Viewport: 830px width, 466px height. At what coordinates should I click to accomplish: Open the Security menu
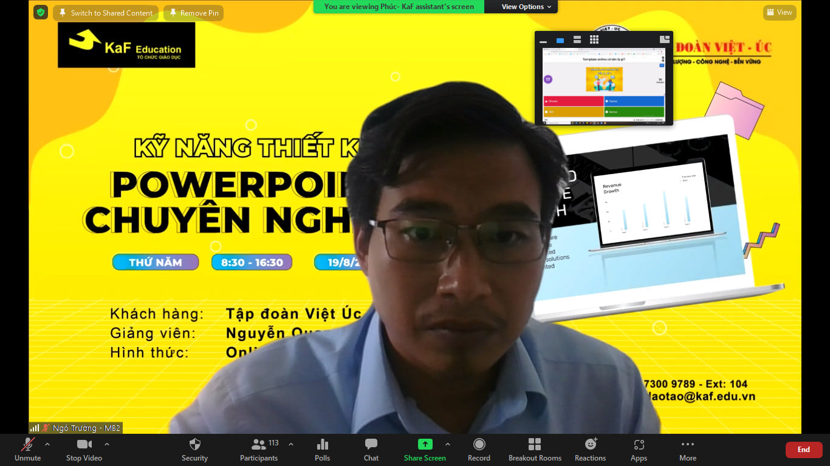[194, 450]
